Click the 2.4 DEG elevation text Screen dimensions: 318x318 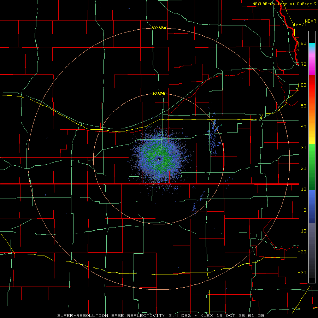[179, 316]
